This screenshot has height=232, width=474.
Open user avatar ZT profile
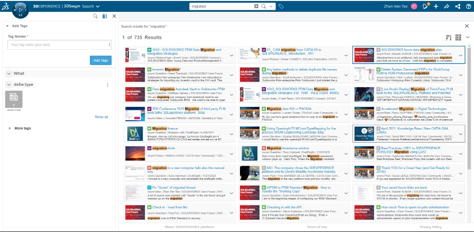414,6
